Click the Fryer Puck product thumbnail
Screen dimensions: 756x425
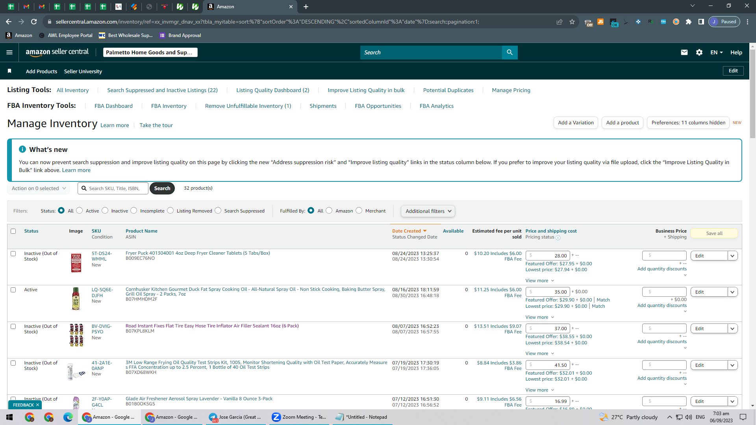pos(76,263)
